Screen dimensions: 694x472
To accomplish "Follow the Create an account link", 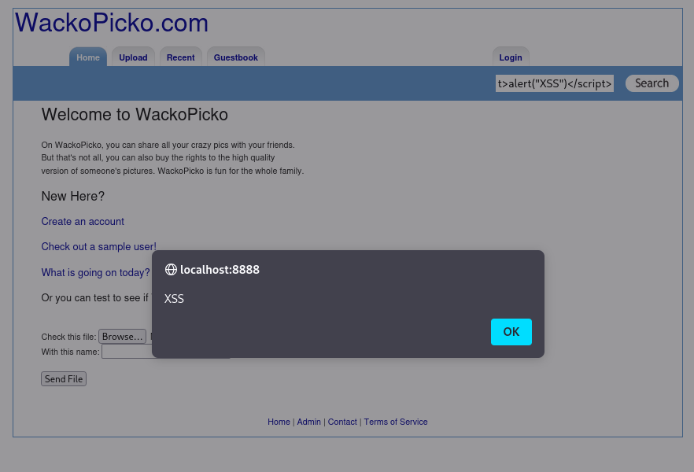I will point(83,222).
